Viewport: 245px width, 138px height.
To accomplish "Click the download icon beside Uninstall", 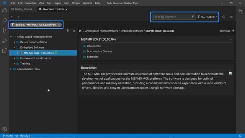I will (233, 31).
